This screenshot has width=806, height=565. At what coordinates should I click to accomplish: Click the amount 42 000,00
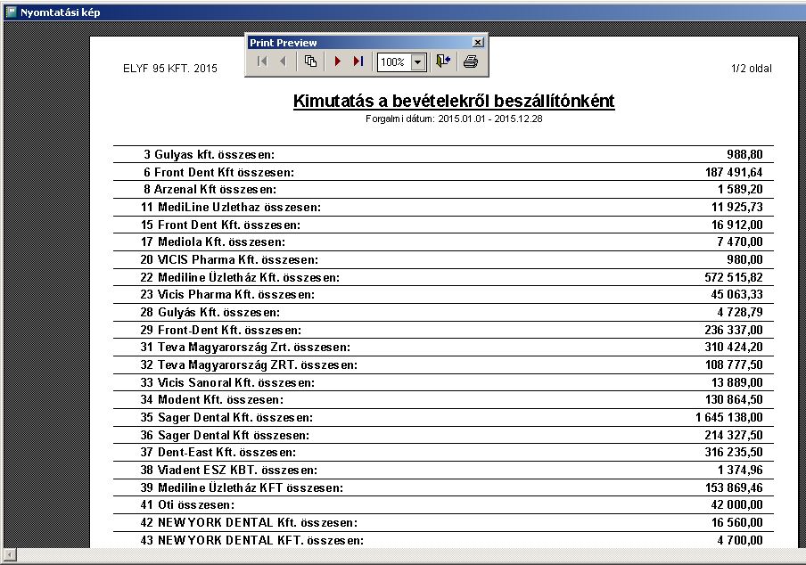click(737, 505)
